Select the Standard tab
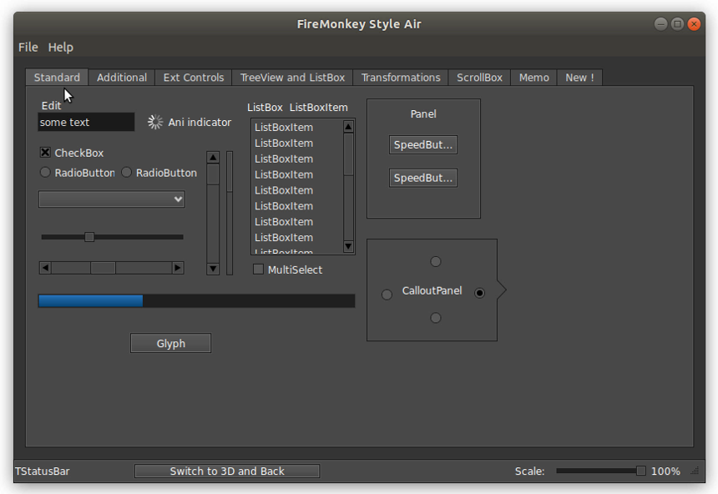Screen dimensions: 718x494 click(x=57, y=78)
